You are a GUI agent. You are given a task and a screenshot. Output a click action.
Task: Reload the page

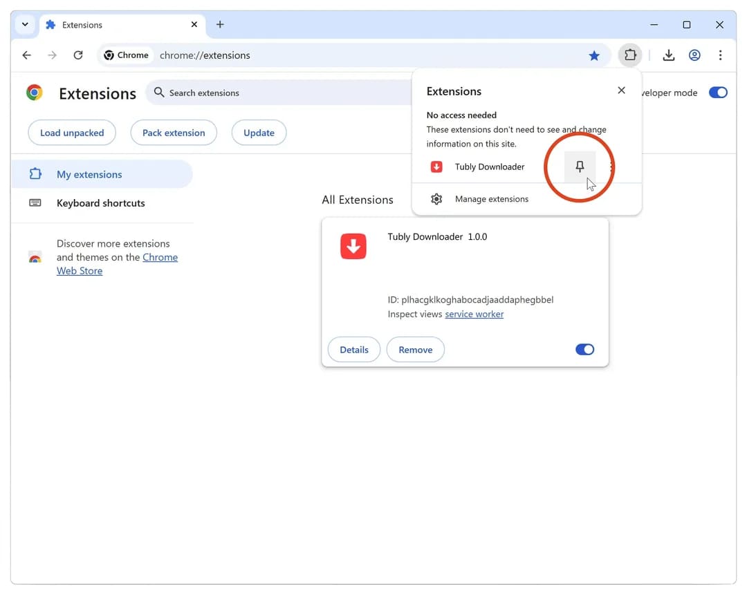(x=78, y=55)
